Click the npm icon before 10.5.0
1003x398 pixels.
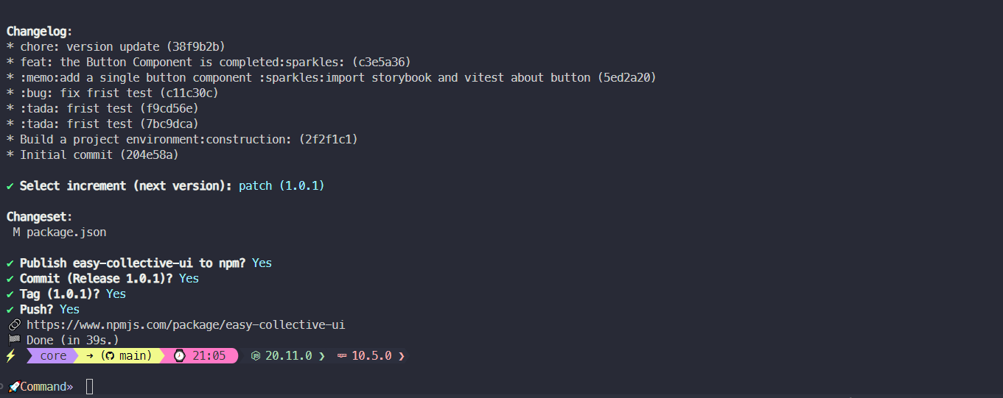[342, 356]
